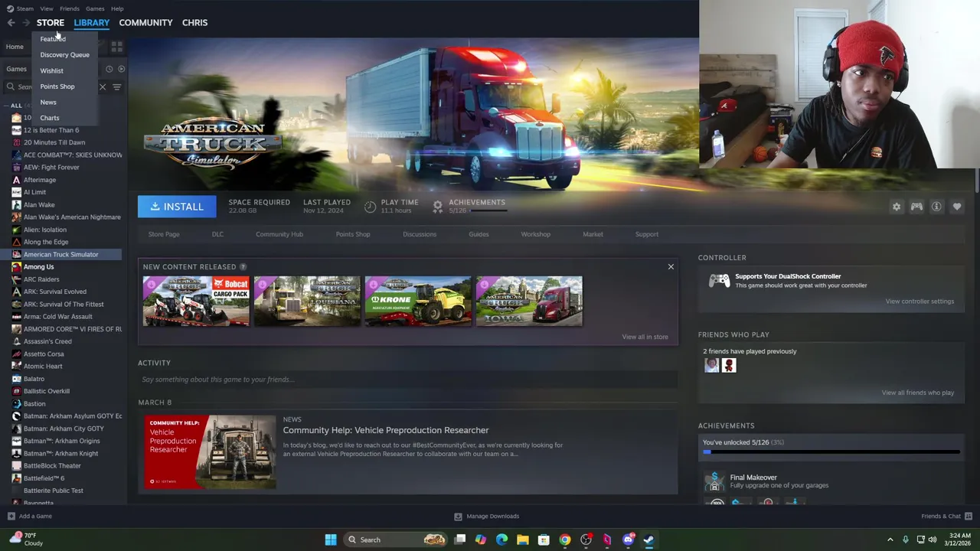
Task: Open the CHRIS profile menu
Action: point(194,23)
